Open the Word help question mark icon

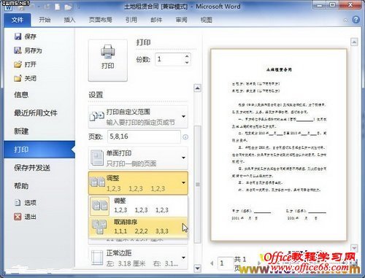pos(356,20)
